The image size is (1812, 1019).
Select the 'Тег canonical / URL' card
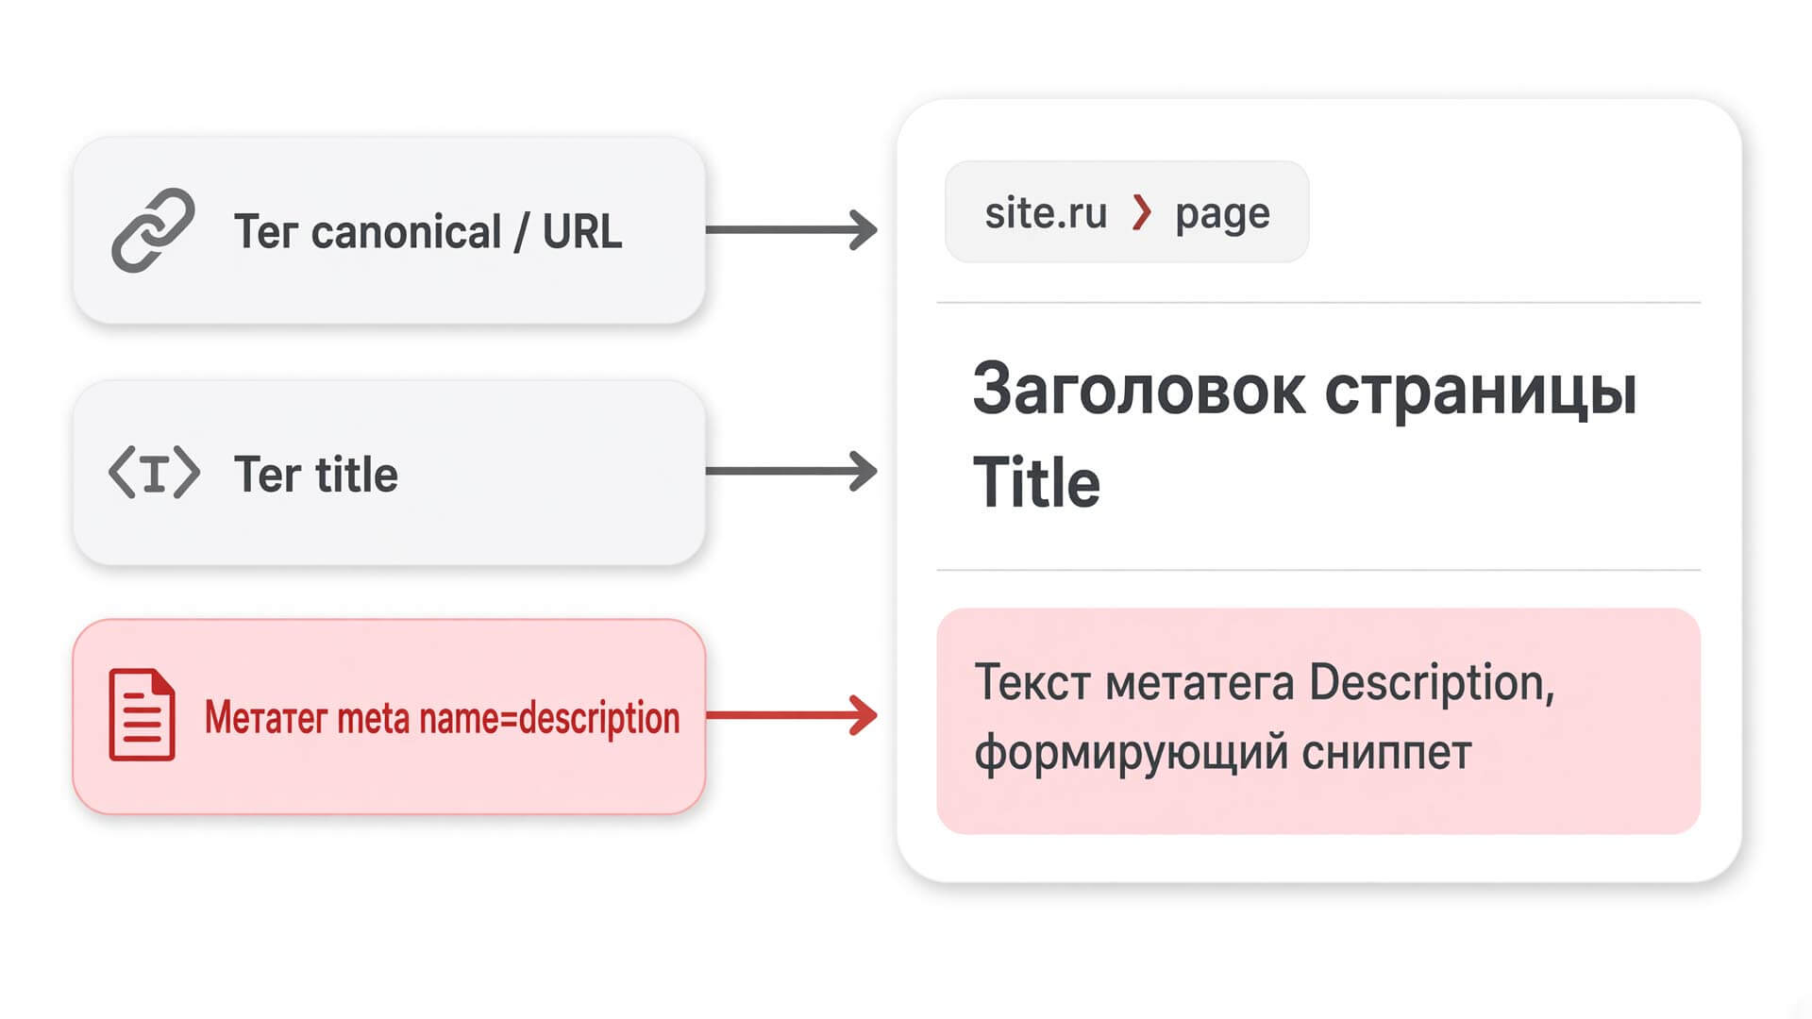click(x=389, y=230)
